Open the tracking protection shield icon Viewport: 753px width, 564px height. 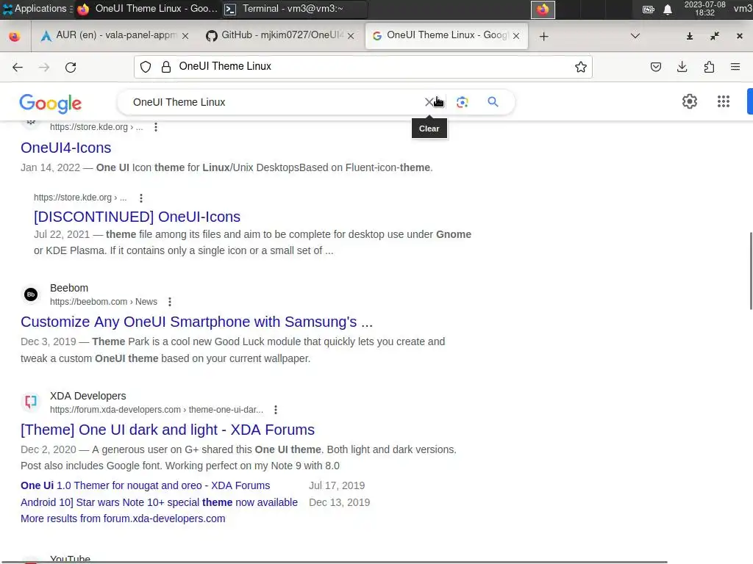[x=146, y=67]
